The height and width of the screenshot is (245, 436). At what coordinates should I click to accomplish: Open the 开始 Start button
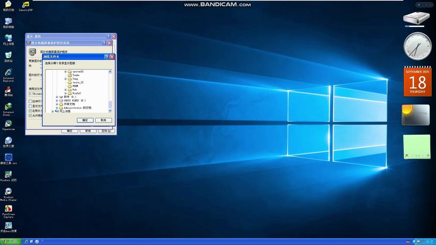10,242
